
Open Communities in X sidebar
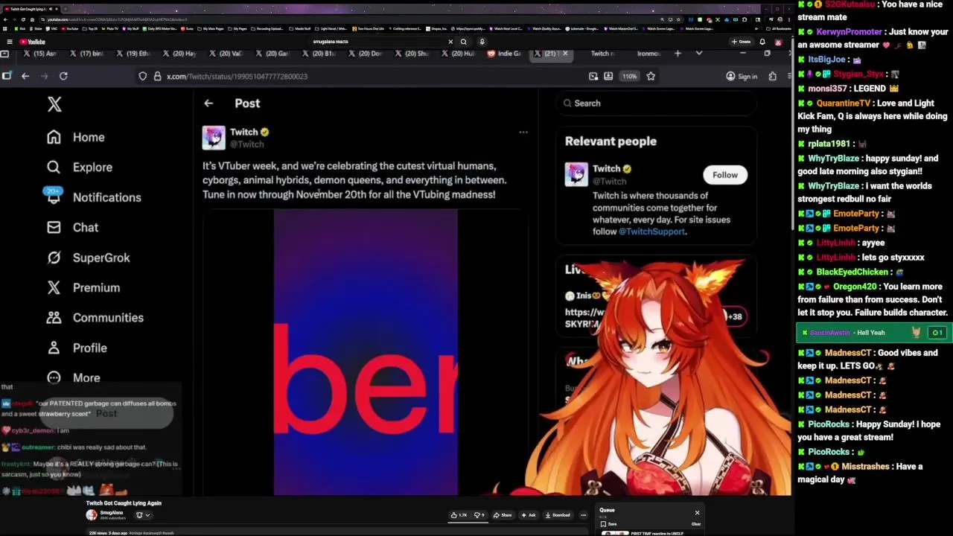pos(95,318)
